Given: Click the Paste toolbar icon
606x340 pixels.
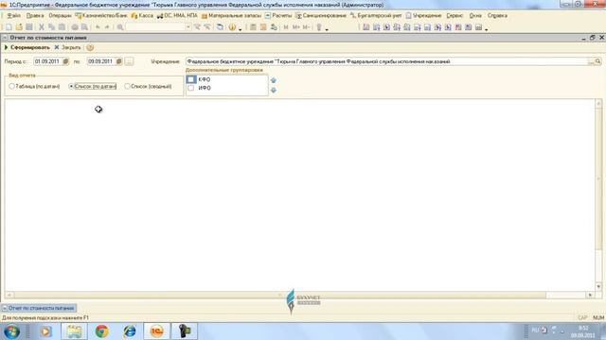Looking at the screenshot, I should [62, 27].
